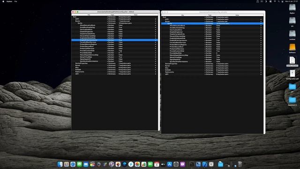300x169 pixels.
Task: Open value arrow for DevirtualiseMmio, left window
Action: click(x=155, y=30)
